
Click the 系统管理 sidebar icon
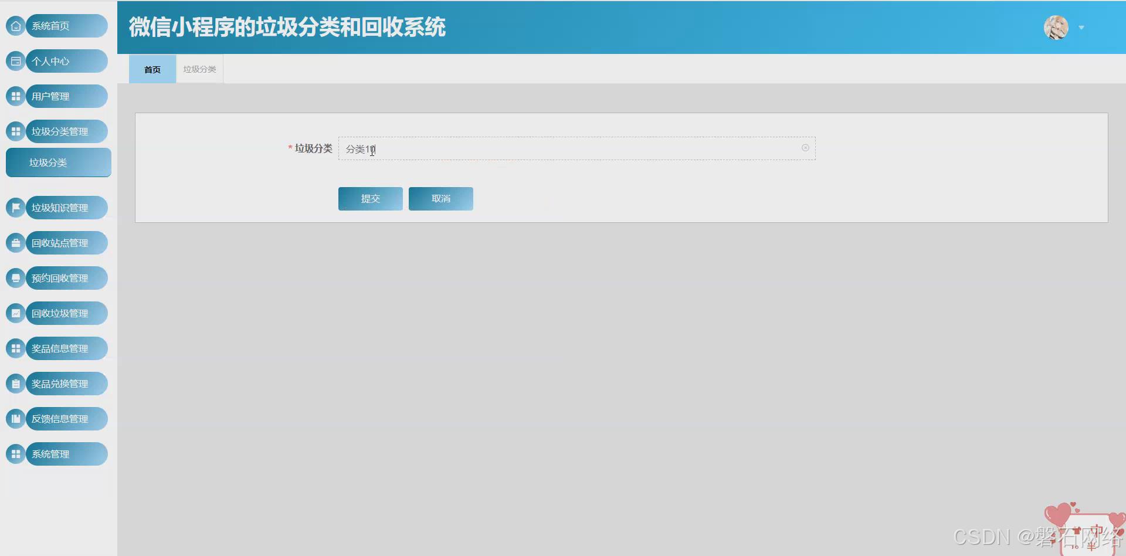[15, 454]
